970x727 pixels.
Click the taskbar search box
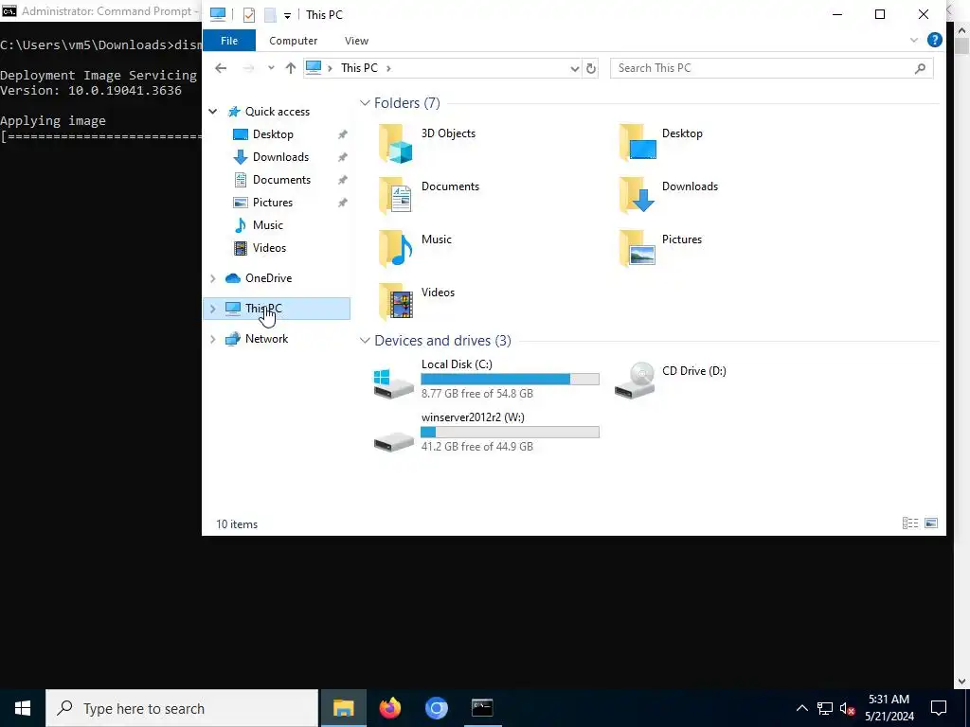[x=182, y=708]
